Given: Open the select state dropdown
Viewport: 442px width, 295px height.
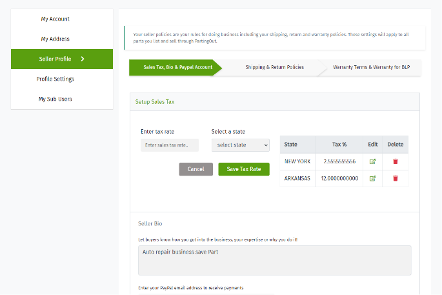Looking at the screenshot, I should [240, 145].
